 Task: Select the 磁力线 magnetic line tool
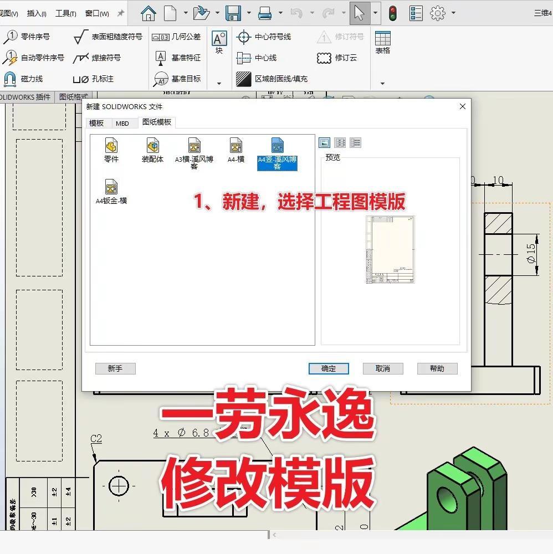pos(23,79)
